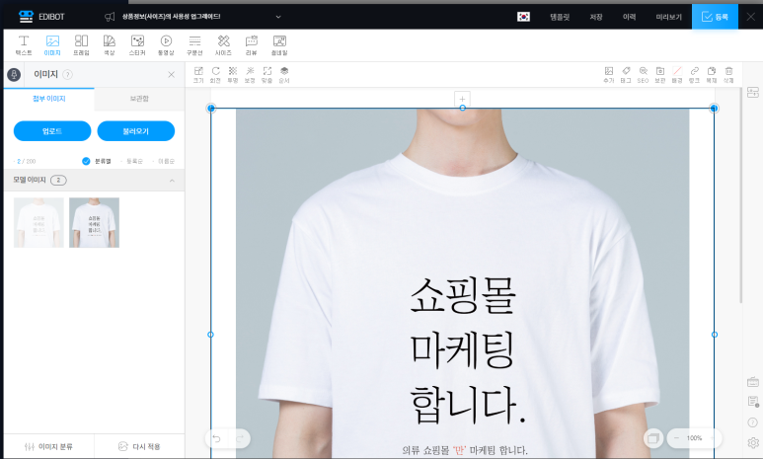Click the undo arrow button
The width and height of the screenshot is (763, 459).
point(216,439)
